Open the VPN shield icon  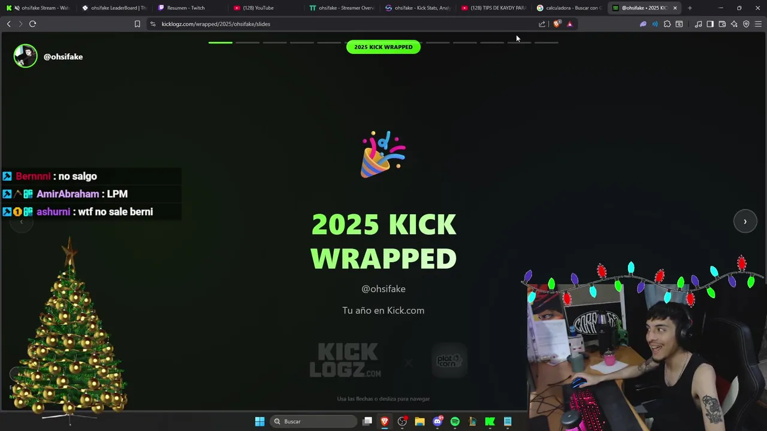(x=746, y=24)
